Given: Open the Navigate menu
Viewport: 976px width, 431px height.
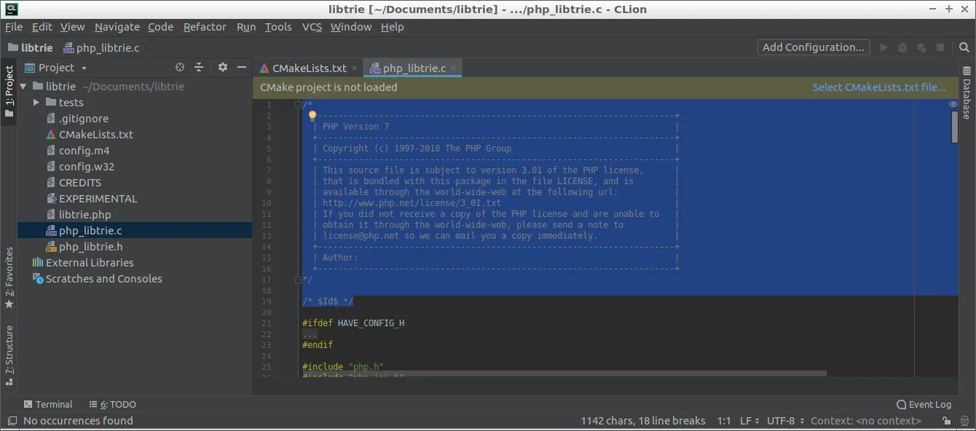Looking at the screenshot, I should coord(117,27).
